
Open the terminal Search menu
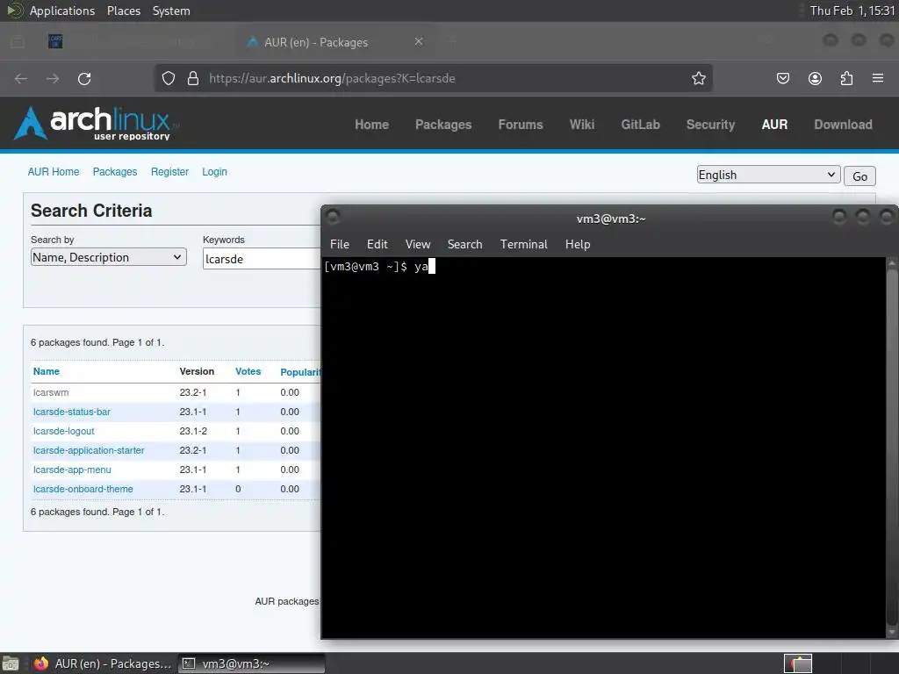465,244
